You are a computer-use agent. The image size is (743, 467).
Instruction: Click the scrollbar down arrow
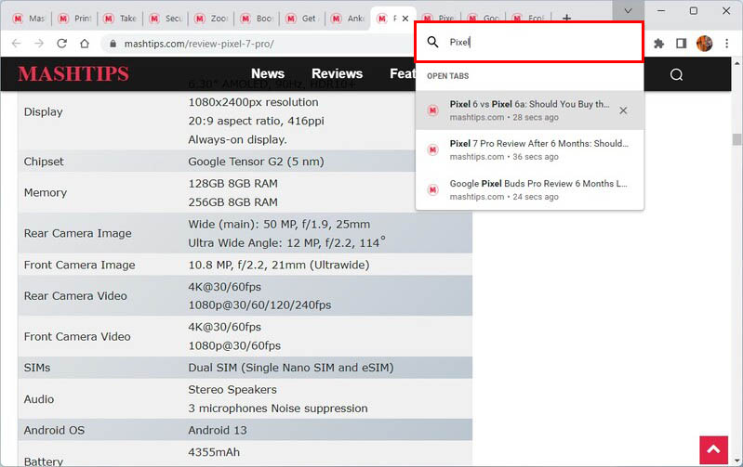pyautogui.click(x=736, y=461)
